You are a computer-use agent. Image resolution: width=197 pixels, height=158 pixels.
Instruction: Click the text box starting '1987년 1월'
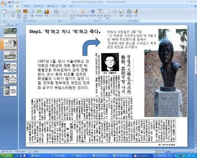coord(64,74)
